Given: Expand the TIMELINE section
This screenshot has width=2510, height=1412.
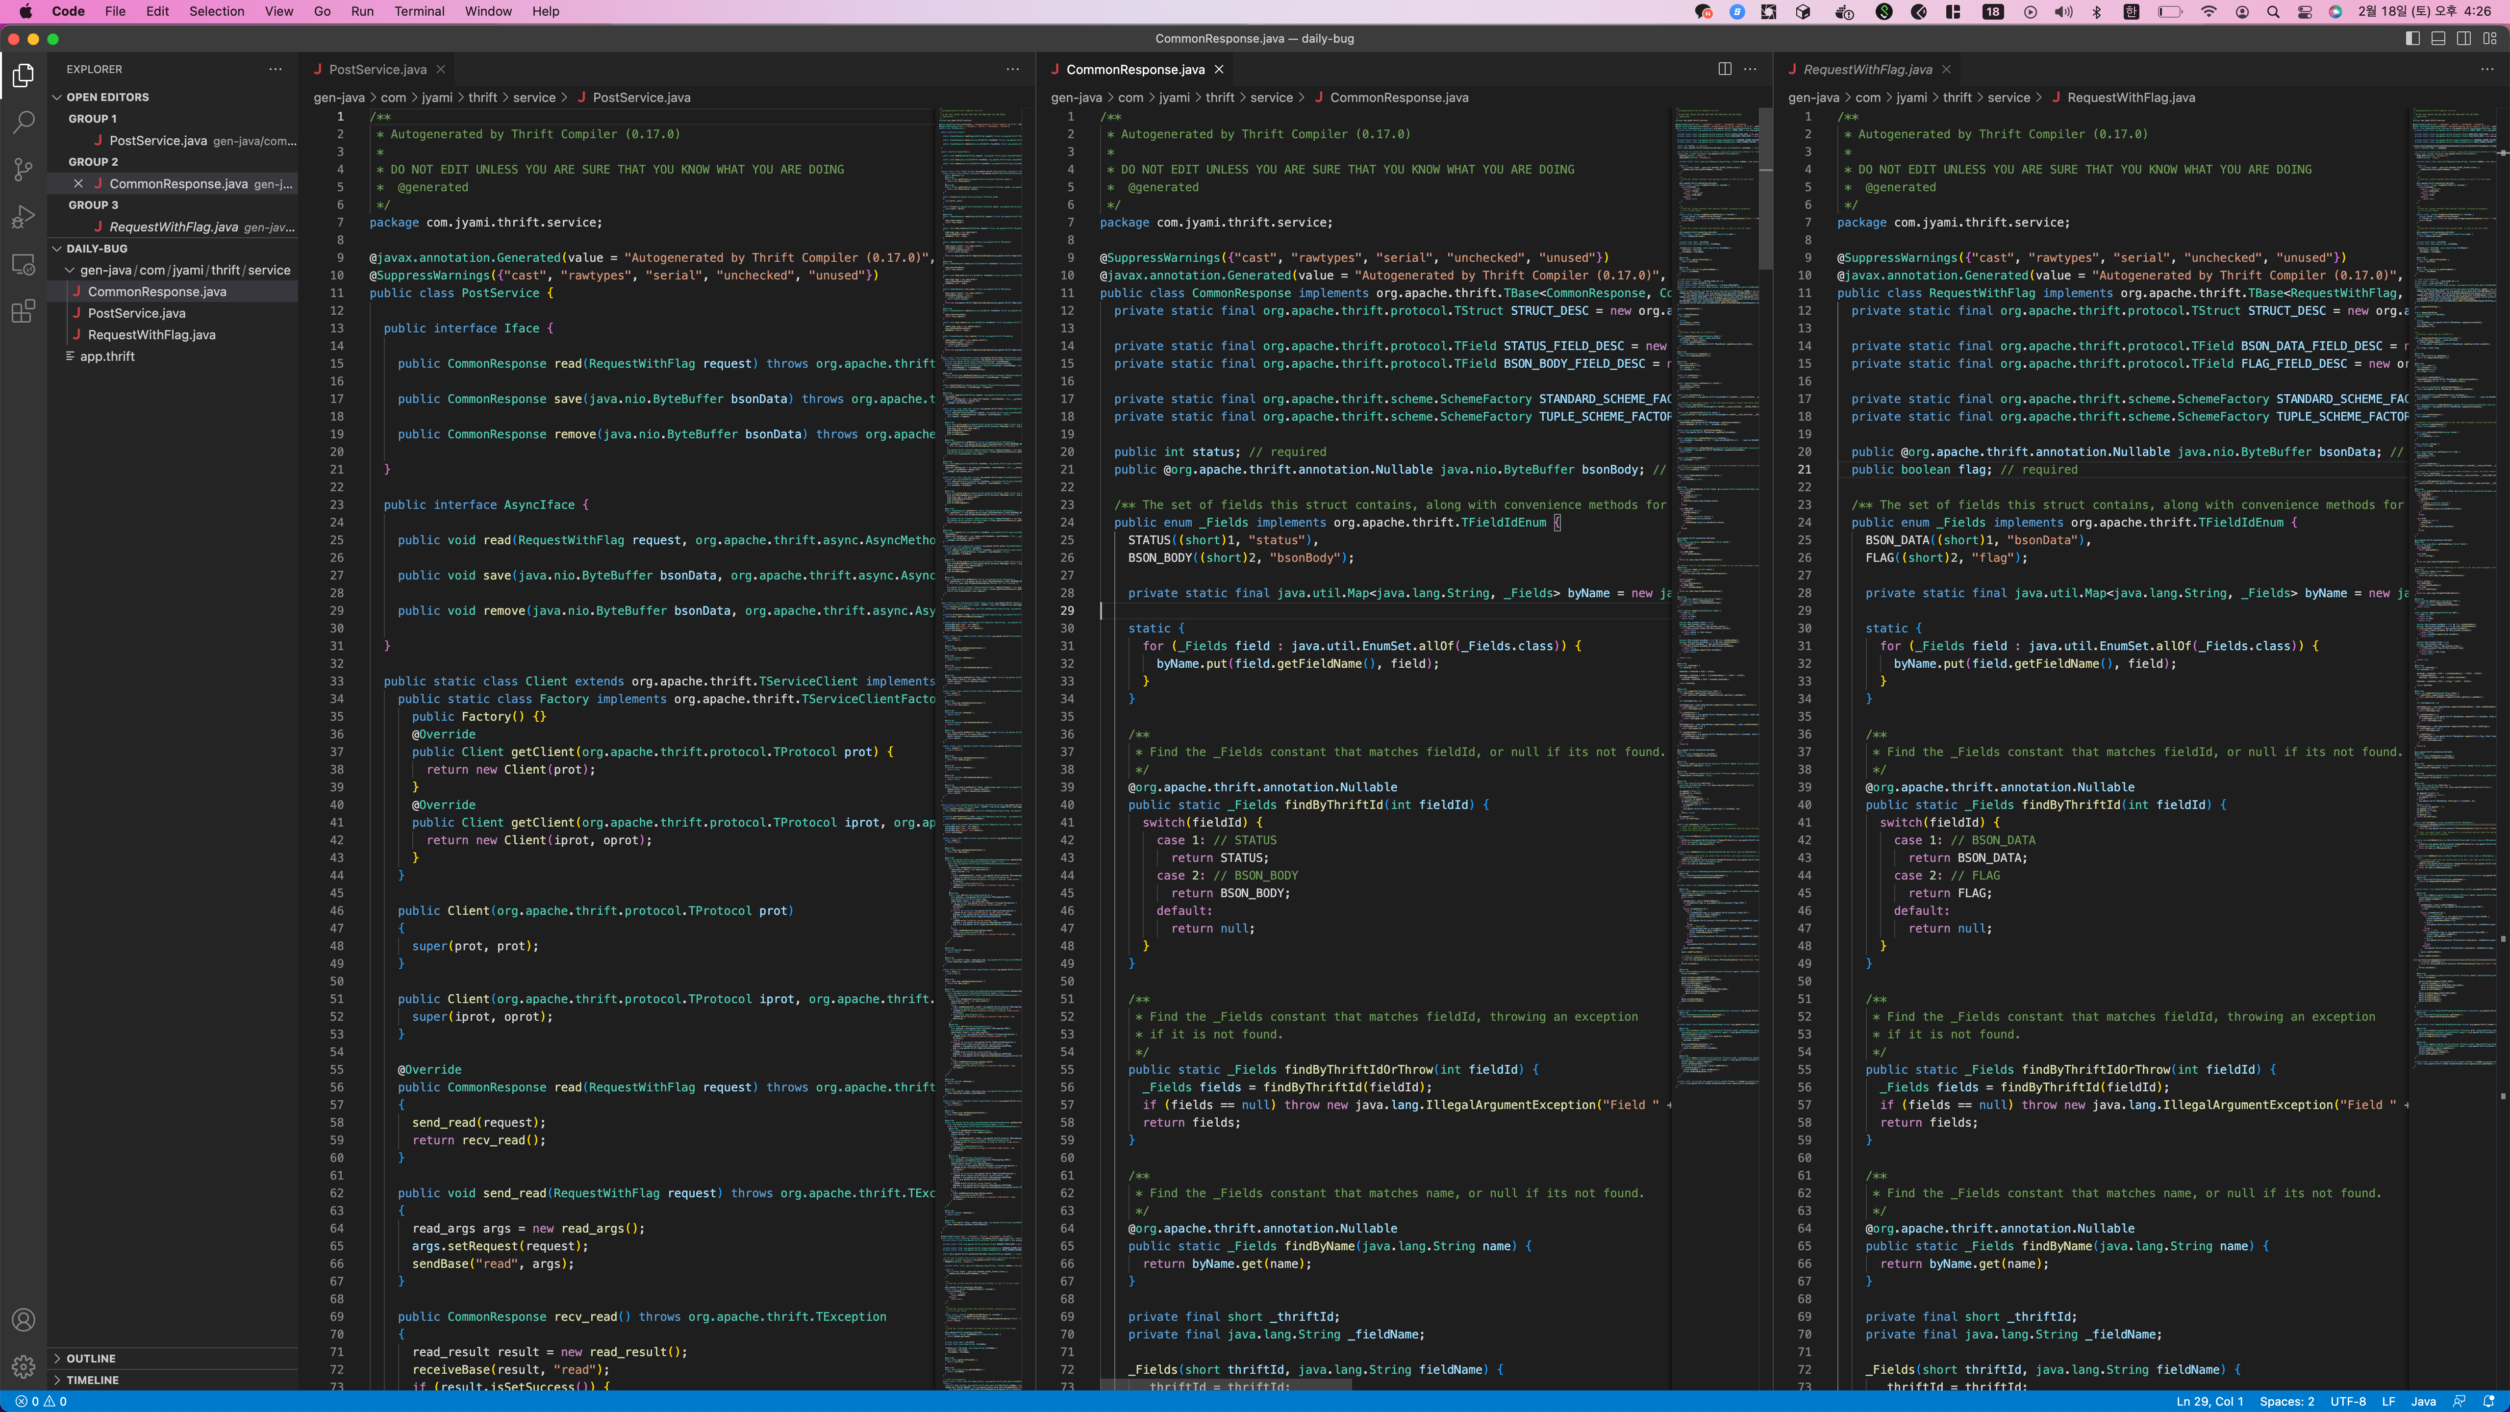Looking at the screenshot, I should click(93, 1380).
